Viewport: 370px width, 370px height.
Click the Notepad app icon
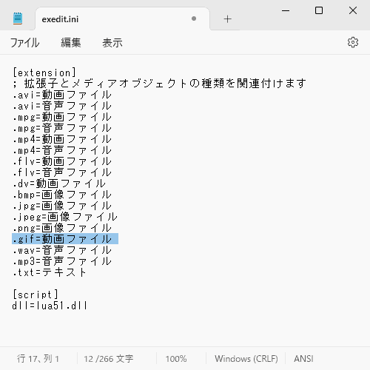click(x=18, y=18)
